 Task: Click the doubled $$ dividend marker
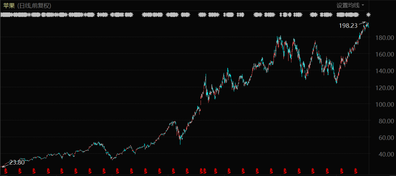point(203,171)
